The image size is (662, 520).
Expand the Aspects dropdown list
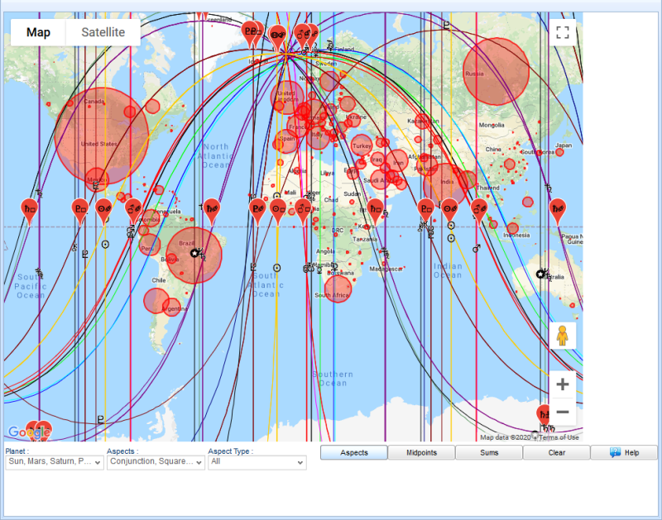click(156, 462)
